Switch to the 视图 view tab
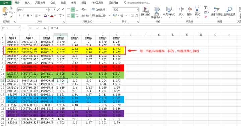This screenshot has height=126, width=241. click(x=84, y=3)
